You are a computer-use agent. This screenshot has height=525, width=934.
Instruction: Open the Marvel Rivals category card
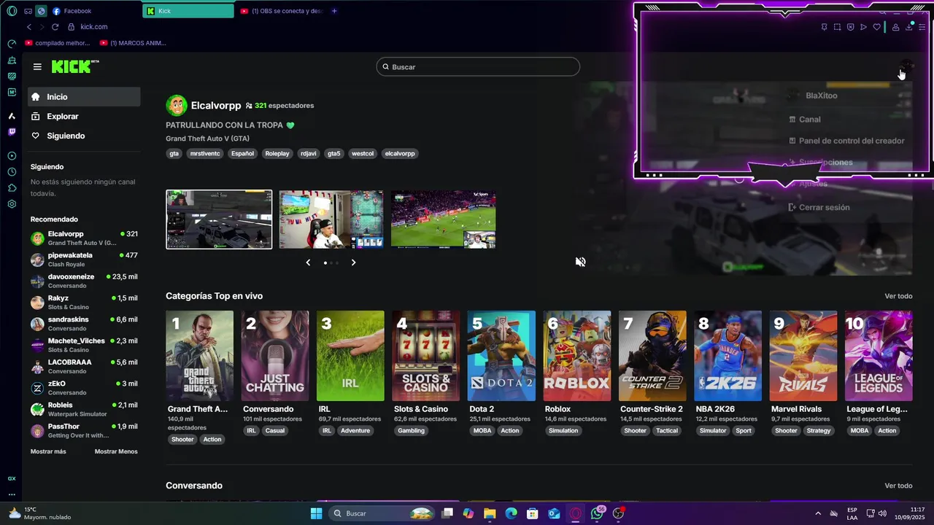(x=803, y=356)
